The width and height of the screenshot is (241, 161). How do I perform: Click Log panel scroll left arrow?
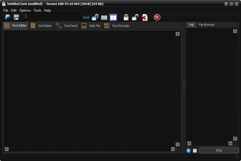189,143
